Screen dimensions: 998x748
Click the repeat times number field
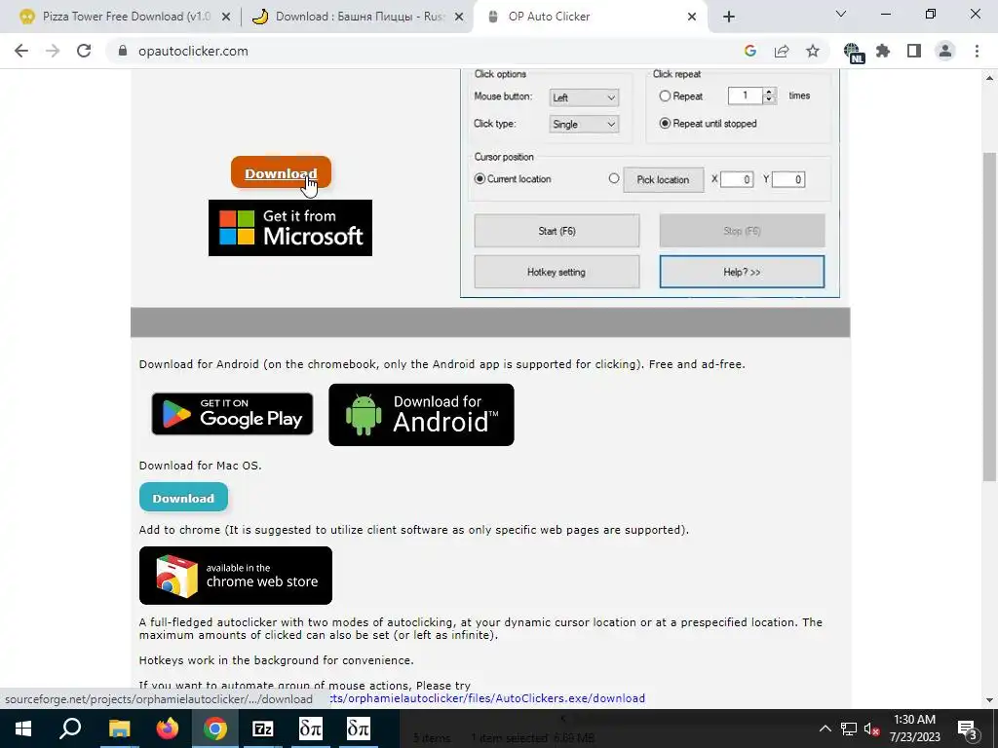(x=745, y=95)
